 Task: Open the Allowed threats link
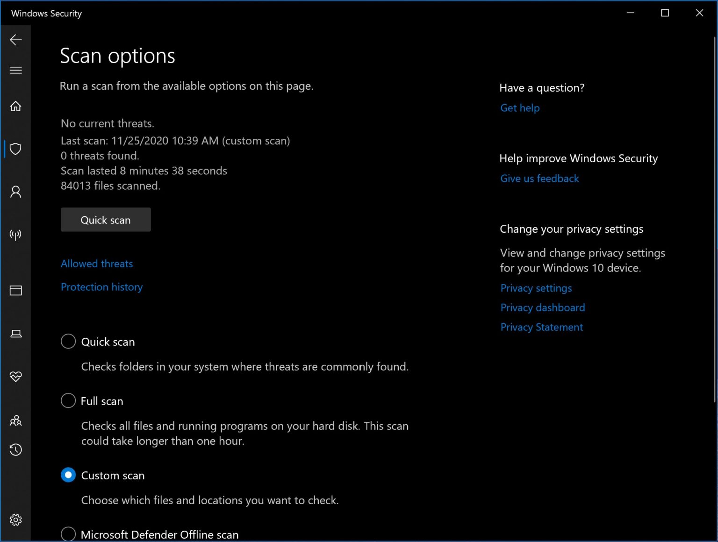point(96,264)
